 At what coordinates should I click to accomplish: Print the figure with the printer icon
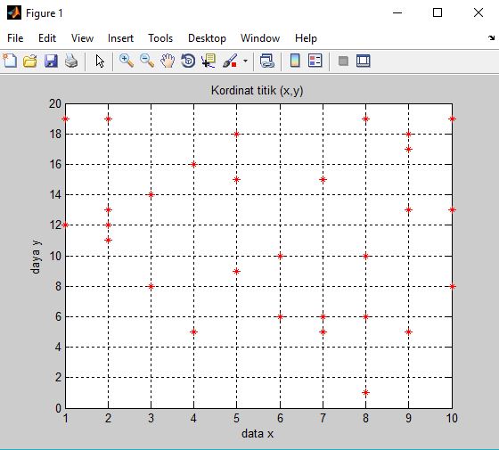[71, 61]
